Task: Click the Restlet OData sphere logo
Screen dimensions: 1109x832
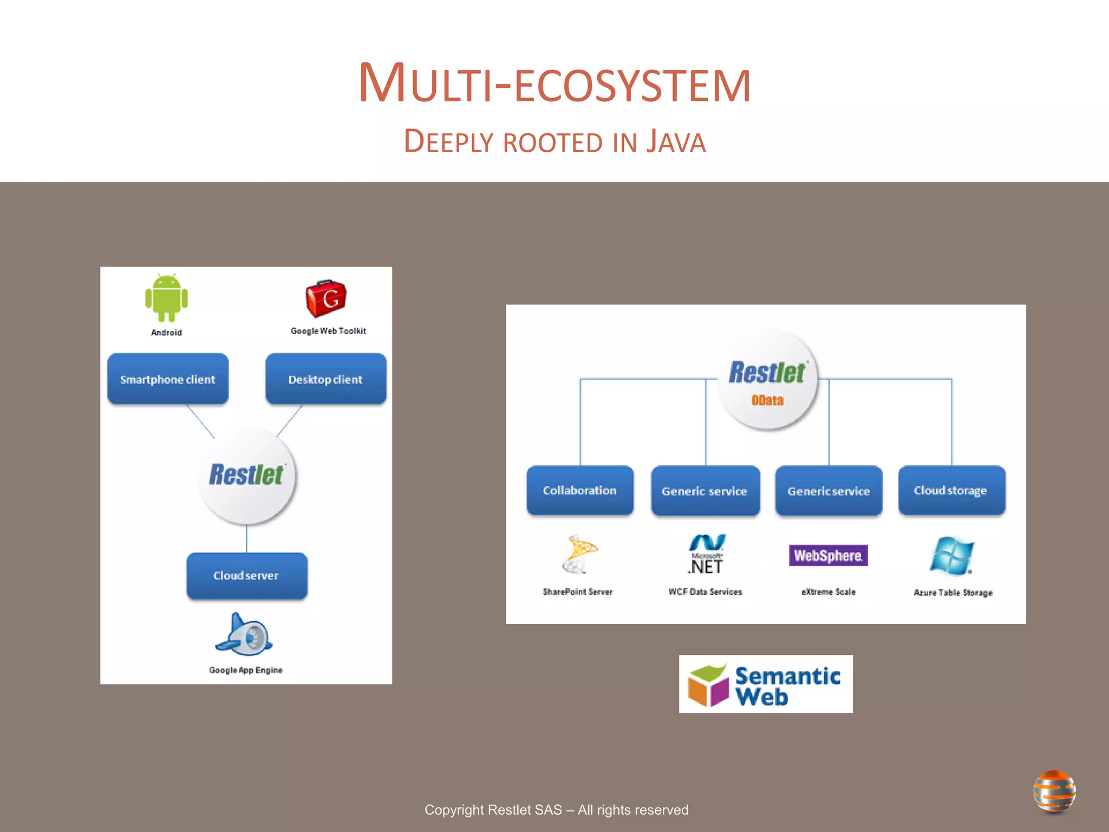Action: point(767,379)
